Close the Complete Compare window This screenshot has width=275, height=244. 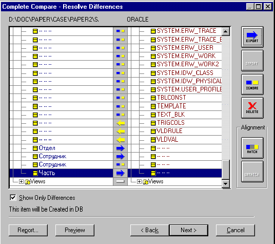coord(268,7)
